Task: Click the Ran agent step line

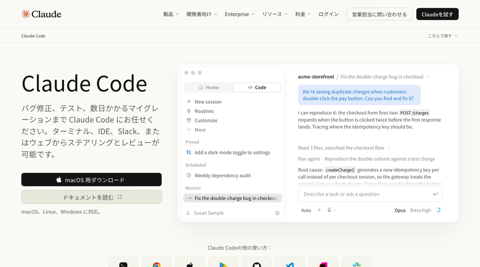Action: pos(366,159)
